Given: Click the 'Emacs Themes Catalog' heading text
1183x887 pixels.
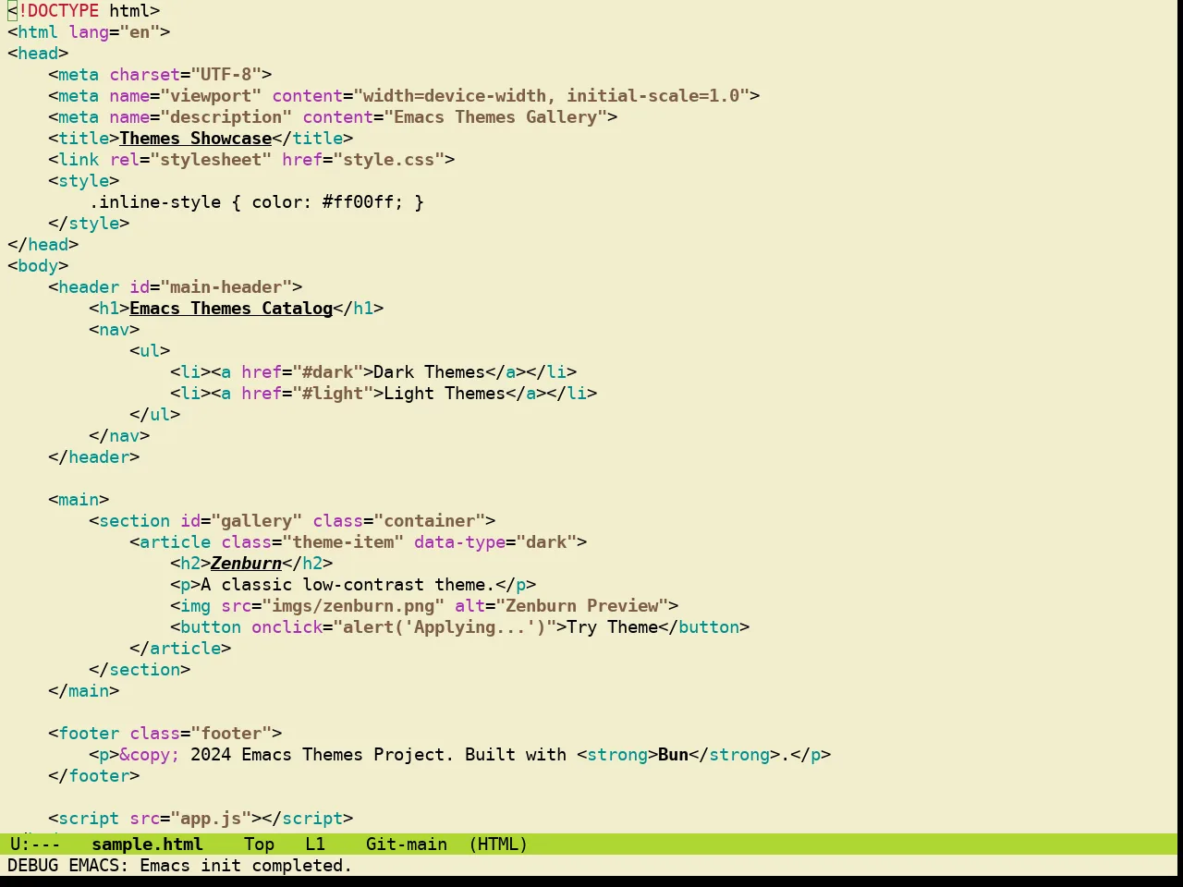Looking at the screenshot, I should pyautogui.click(x=231, y=309).
